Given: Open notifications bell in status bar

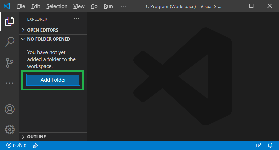Looking at the screenshot, I should (x=270, y=145).
